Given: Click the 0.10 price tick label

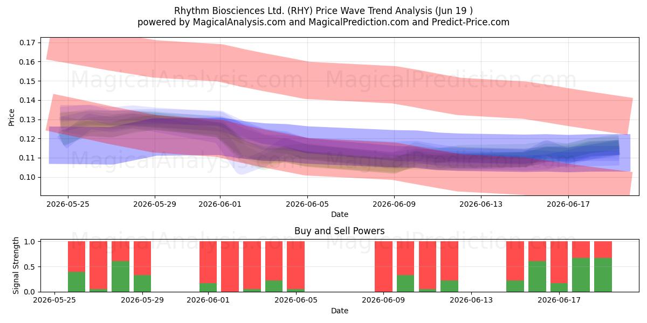Looking at the screenshot, I should [x=27, y=177].
